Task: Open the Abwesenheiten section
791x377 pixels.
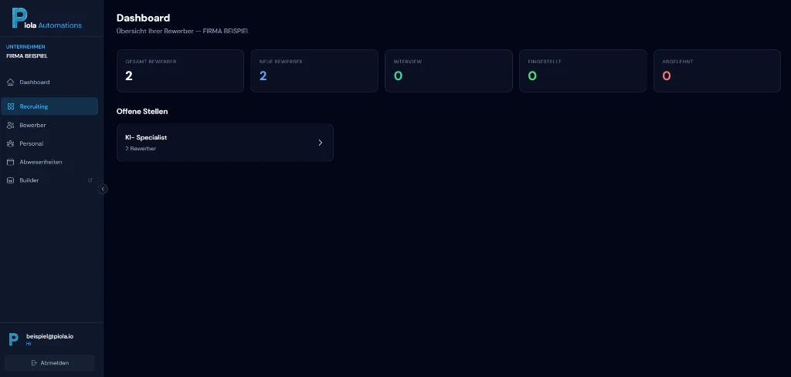Action: (x=49, y=162)
